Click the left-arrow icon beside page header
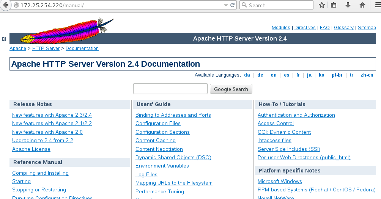Screen dimensions: 381x199 click(4, 39)
